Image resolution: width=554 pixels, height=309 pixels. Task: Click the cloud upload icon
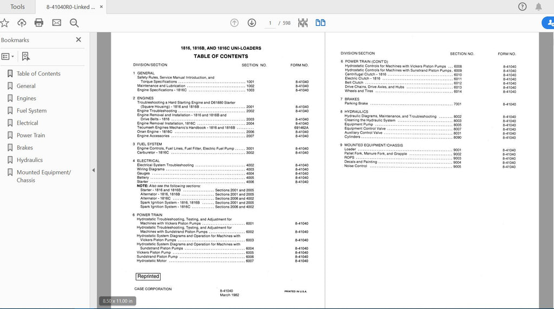pyautogui.click(x=22, y=23)
